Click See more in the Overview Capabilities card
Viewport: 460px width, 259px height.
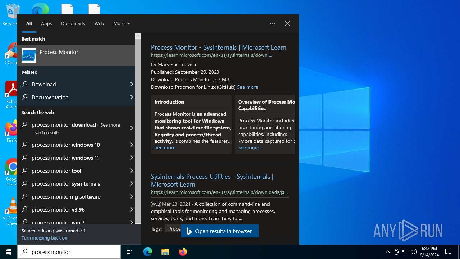(249, 147)
